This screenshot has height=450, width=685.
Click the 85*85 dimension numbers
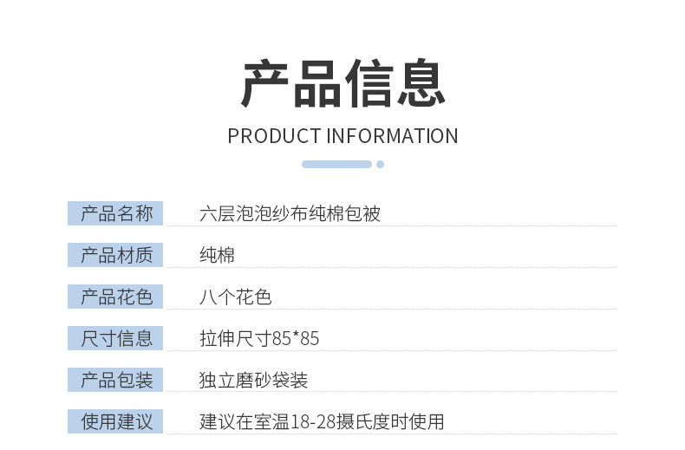[x=296, y=338]
